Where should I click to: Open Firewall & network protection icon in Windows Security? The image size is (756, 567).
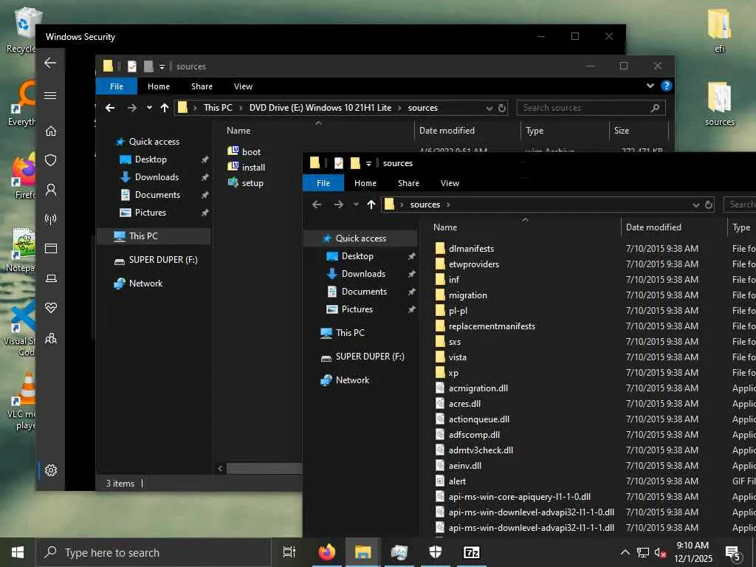[x=51, y=219]
